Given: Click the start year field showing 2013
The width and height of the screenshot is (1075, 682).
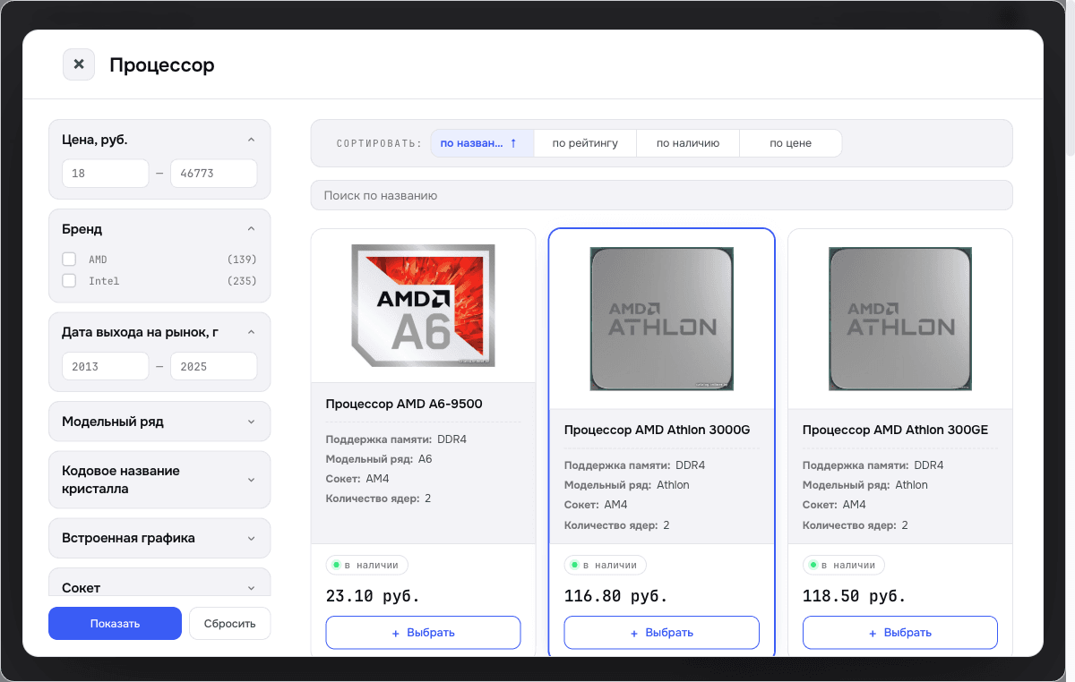Looking at the screenshot, I should [105, 366].
